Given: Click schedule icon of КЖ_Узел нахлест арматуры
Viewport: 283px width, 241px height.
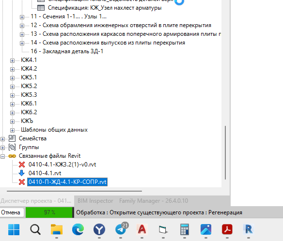Looking at the screenshot, I should pyautogui.click(x=41, y=8).
